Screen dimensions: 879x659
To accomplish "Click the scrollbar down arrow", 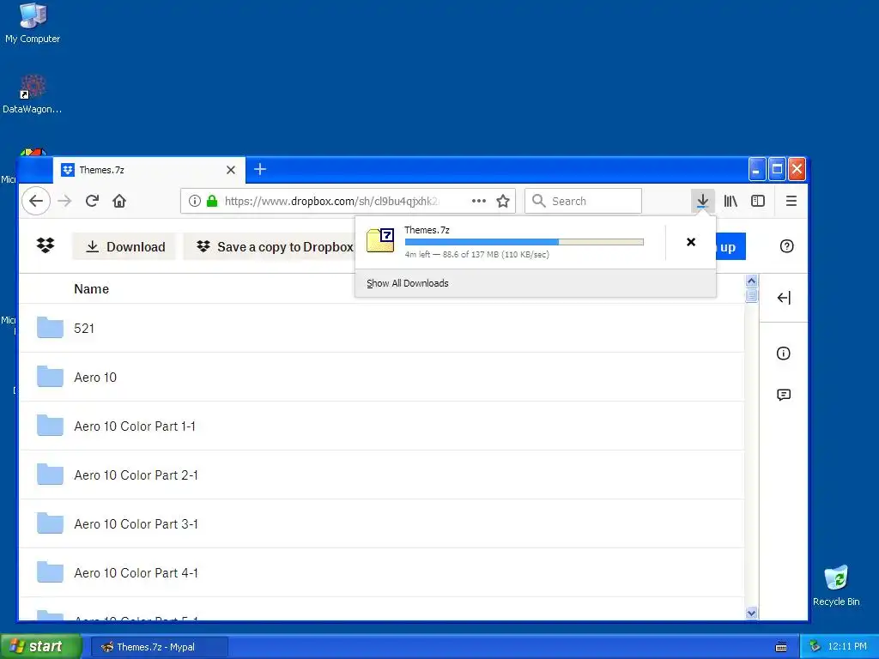I will [752, 613].
